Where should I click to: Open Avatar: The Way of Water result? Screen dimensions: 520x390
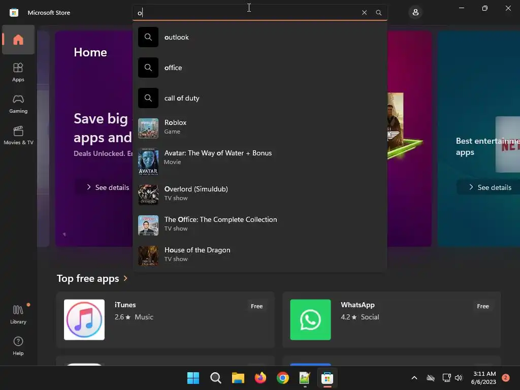pyautogui.click(x=259, y=161)
